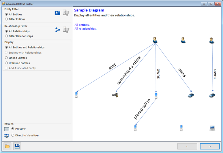Click the Preview table grid icon
The image size is (223, 153).
(7, 129)
